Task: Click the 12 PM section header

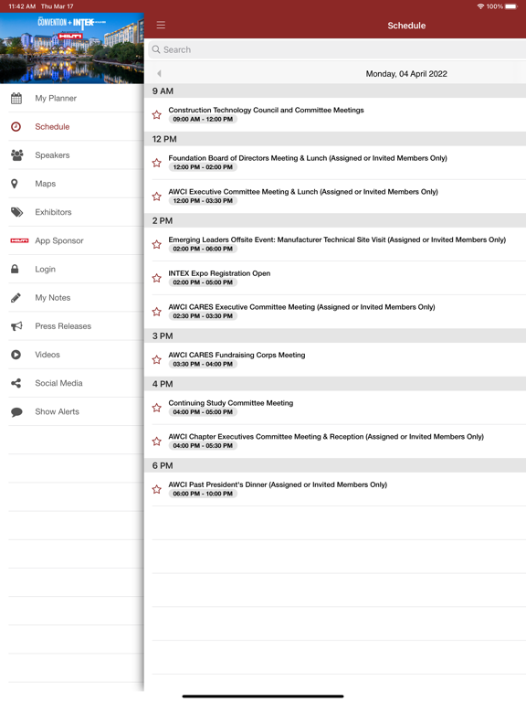Action: [x=335, y=139]
